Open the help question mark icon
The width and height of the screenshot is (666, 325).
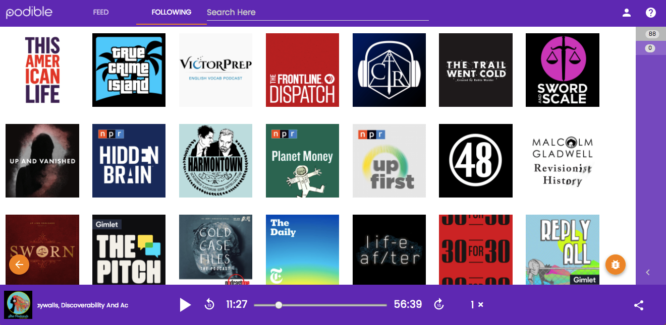[x=651, y=13]
